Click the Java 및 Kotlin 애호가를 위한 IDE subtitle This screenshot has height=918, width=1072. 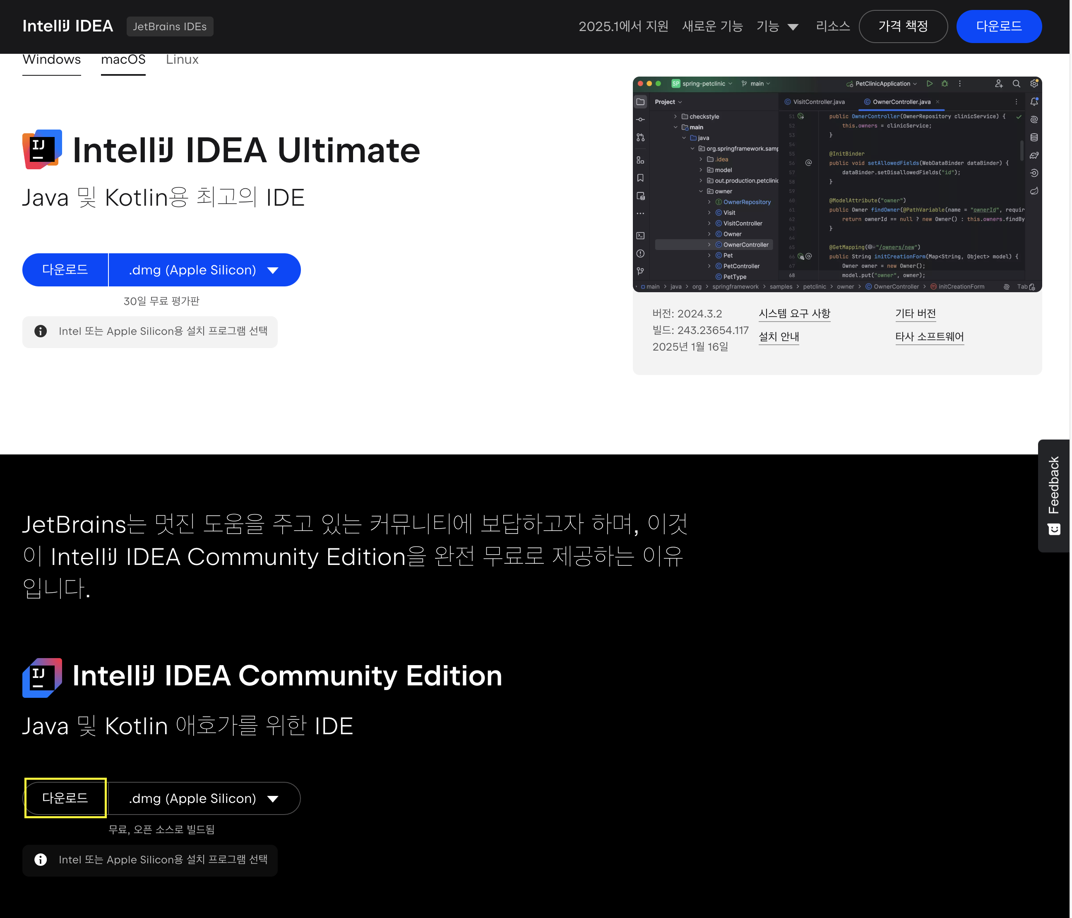pyautogui.click(x=187, y=726)
